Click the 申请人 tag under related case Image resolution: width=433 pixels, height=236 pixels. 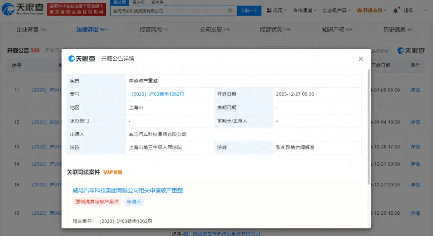134,202
